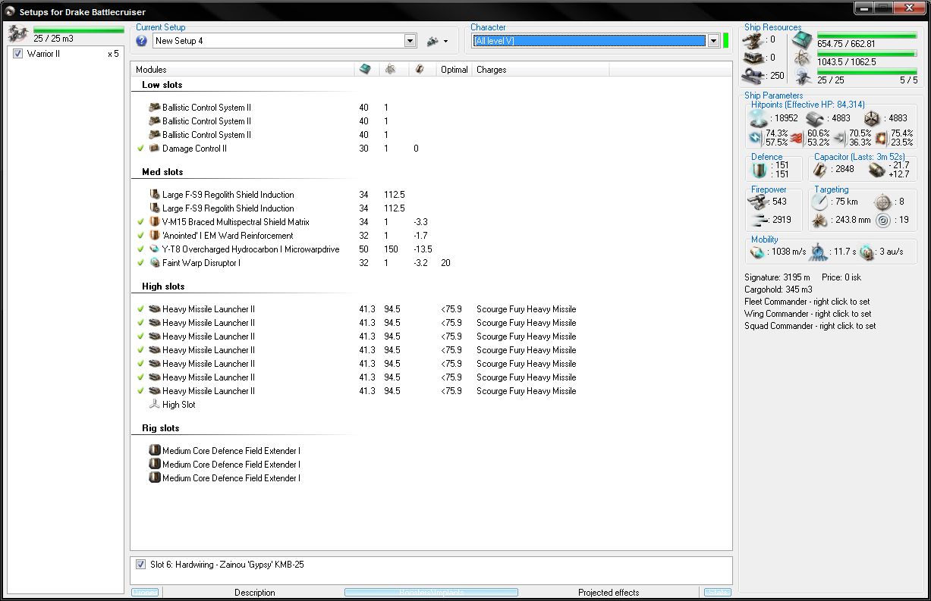Click the ship icon next to setup name

(x=432, y=41)
